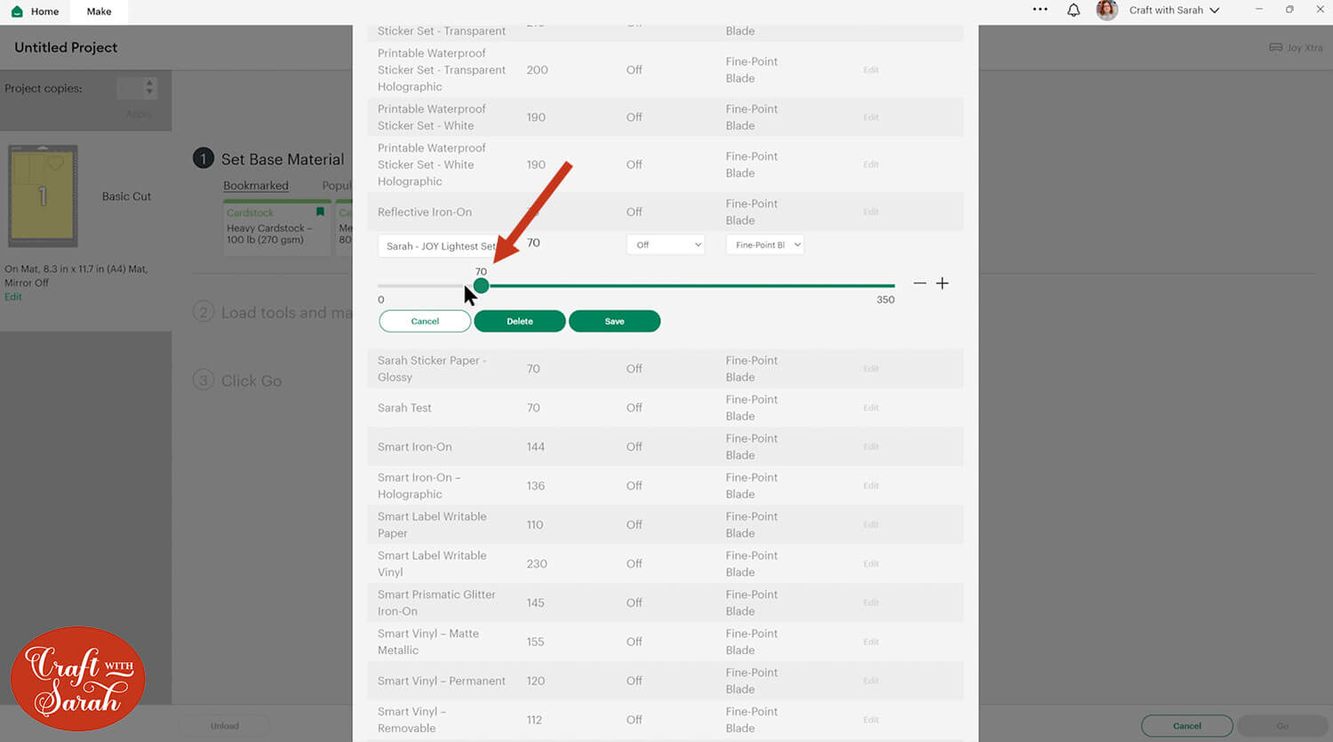Click the pressure slider handle at 70
1333x742 pixels.
coord(481,285)
